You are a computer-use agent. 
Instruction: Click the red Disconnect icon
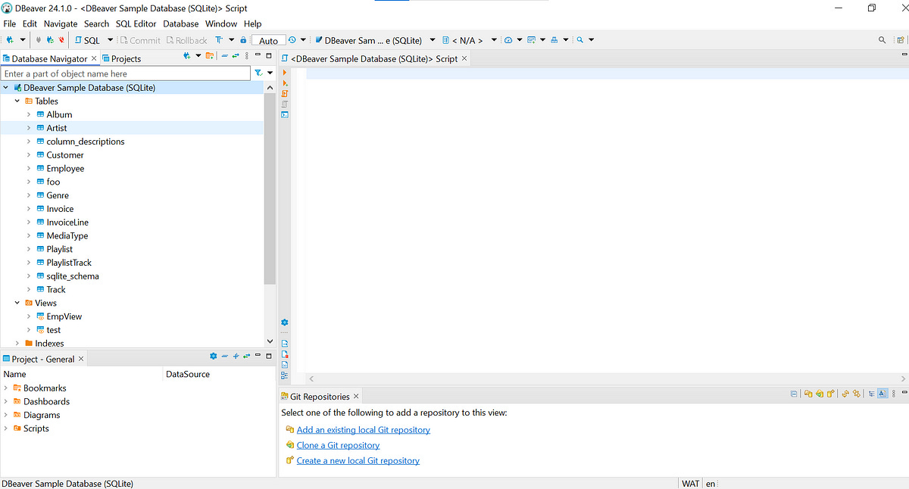point(61,40)
